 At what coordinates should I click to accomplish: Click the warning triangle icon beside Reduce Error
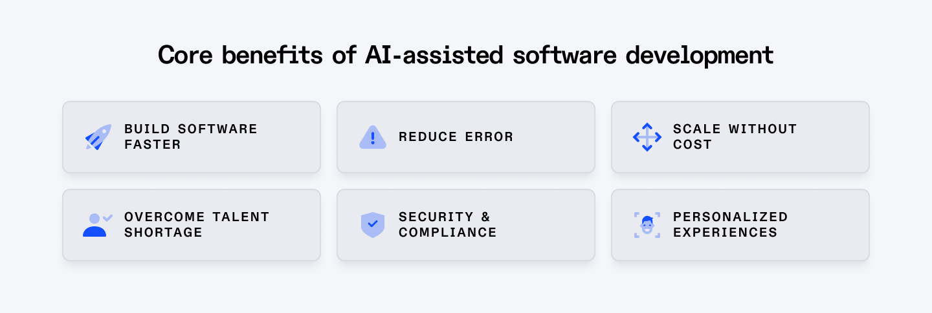point(373,137)
